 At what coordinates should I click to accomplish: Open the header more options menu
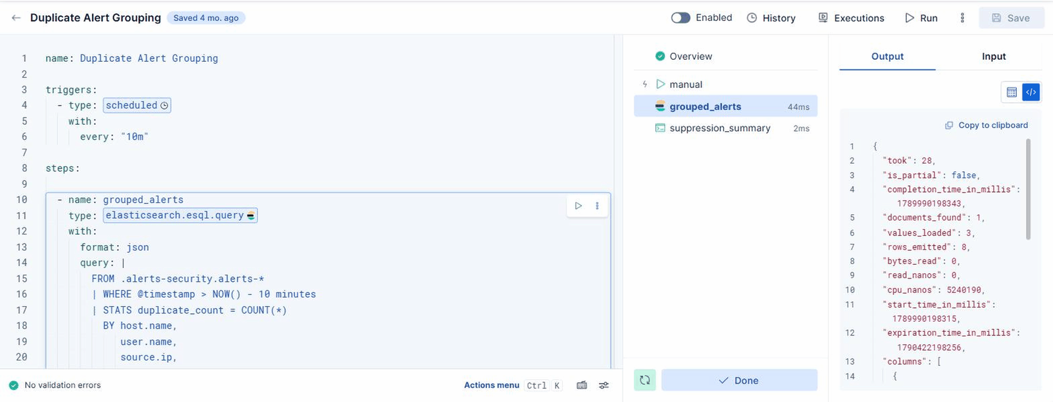coord(962,18)
